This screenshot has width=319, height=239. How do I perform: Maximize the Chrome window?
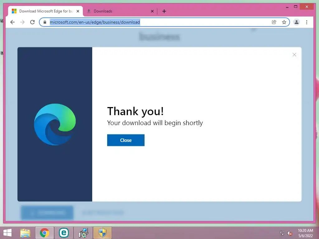(x=296, y=7)
